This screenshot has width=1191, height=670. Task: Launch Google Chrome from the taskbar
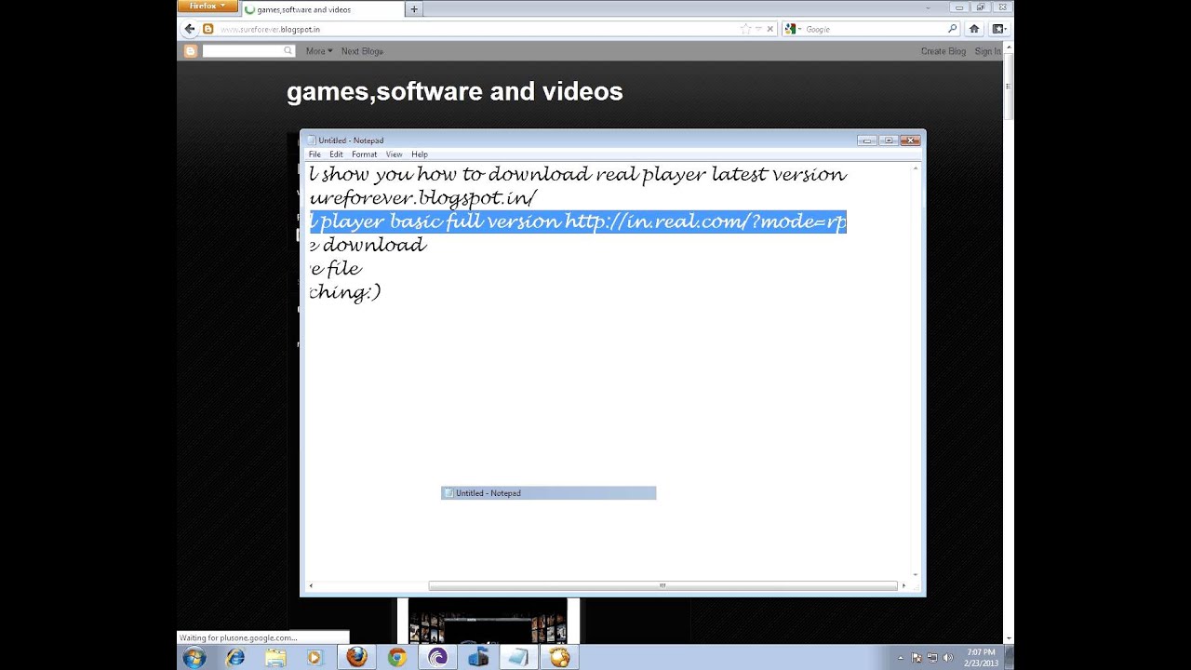tap(397, 657)
